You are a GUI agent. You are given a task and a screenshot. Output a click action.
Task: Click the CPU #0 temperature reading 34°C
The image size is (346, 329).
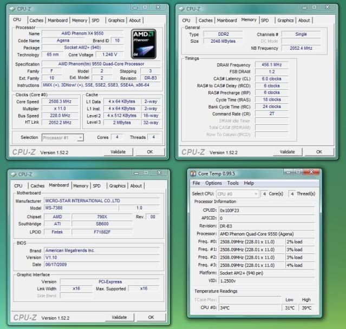[x=250, y=308]
